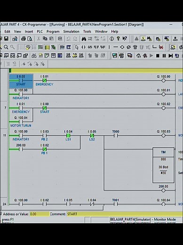This screenshot has width=183, height=245.
Task: Click the About info circle icon
Action: click(x=111, y=39)
